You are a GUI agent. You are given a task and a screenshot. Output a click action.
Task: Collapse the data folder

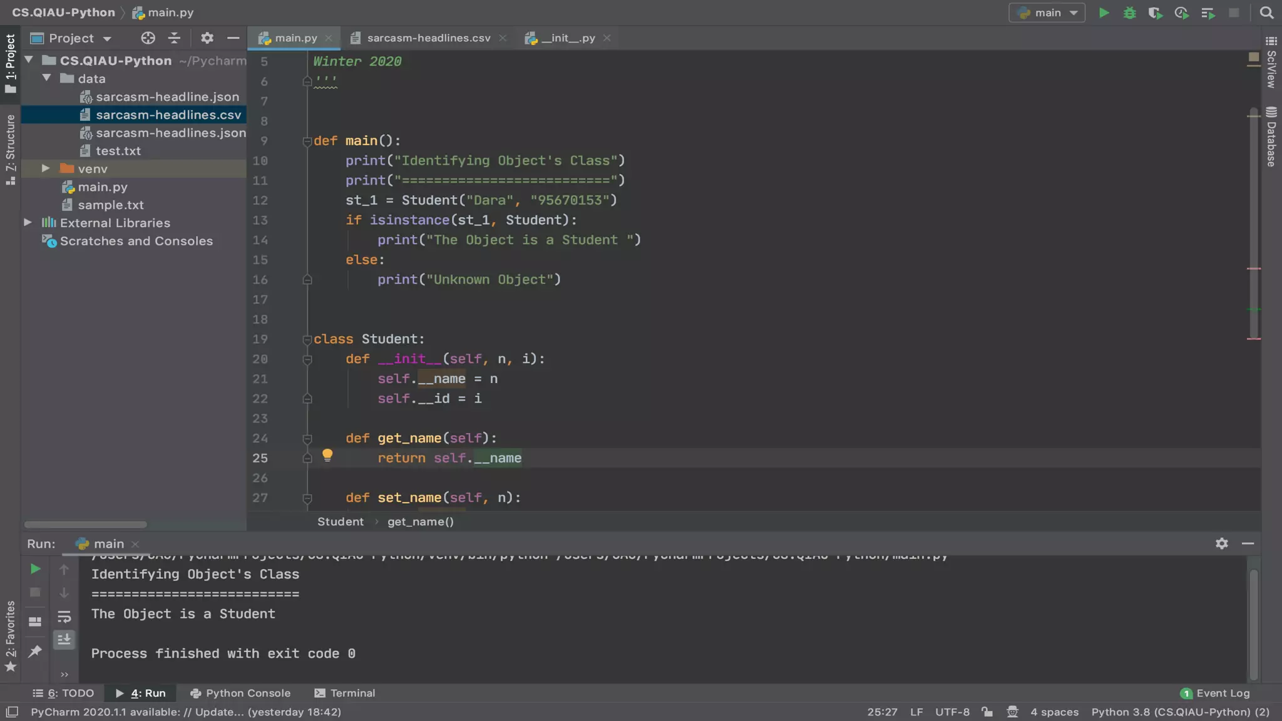(x=46, y=78)
